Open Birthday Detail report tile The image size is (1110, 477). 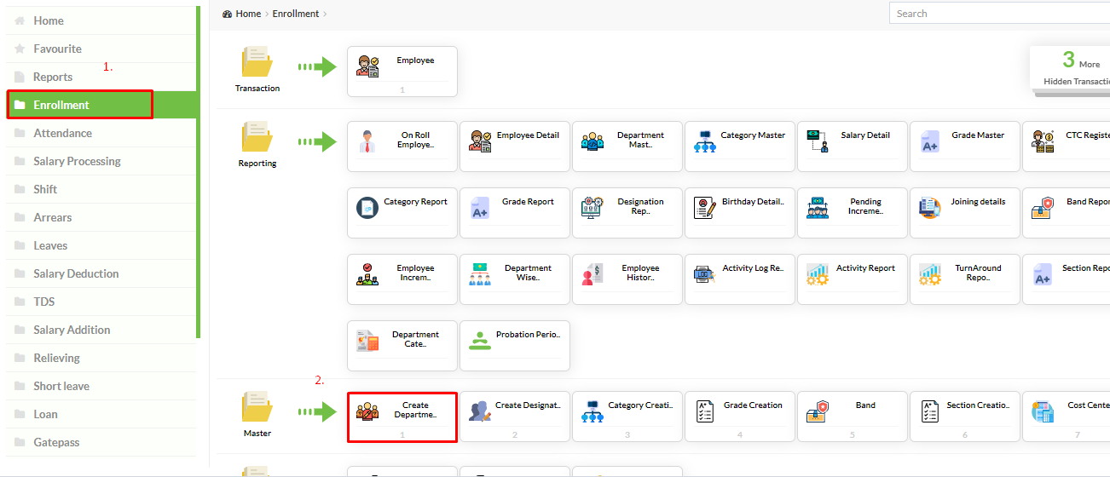(740, 213)
